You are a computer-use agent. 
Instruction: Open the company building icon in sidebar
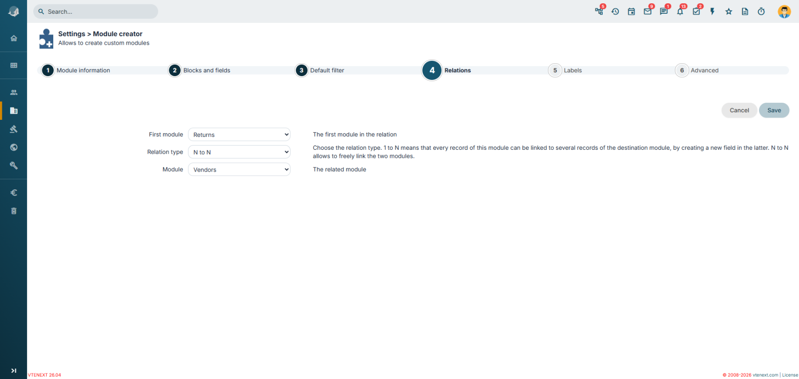14,111
